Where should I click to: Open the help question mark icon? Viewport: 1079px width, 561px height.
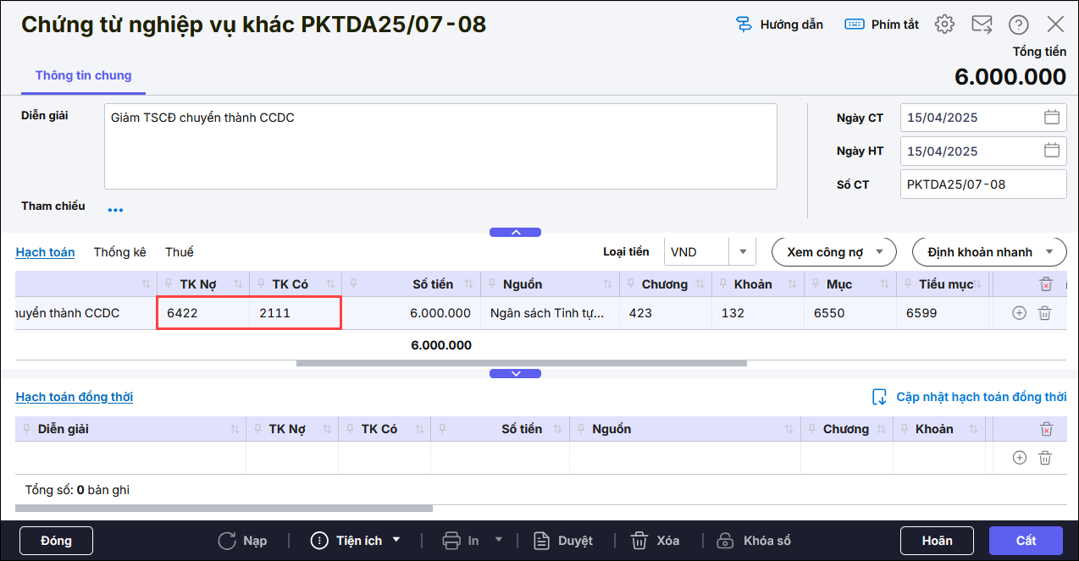pyautogui.click(x=1019, y=25)
